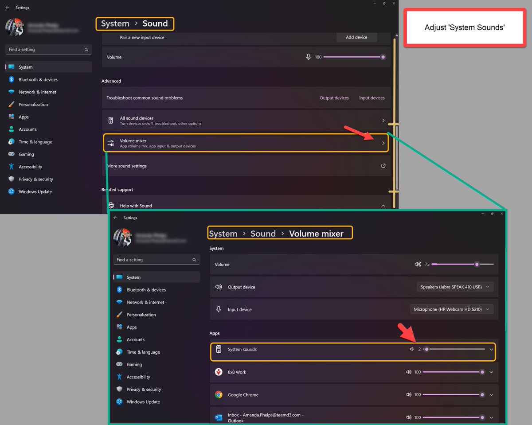Click the microphone icon beside Volume 100

coord(309,57)
